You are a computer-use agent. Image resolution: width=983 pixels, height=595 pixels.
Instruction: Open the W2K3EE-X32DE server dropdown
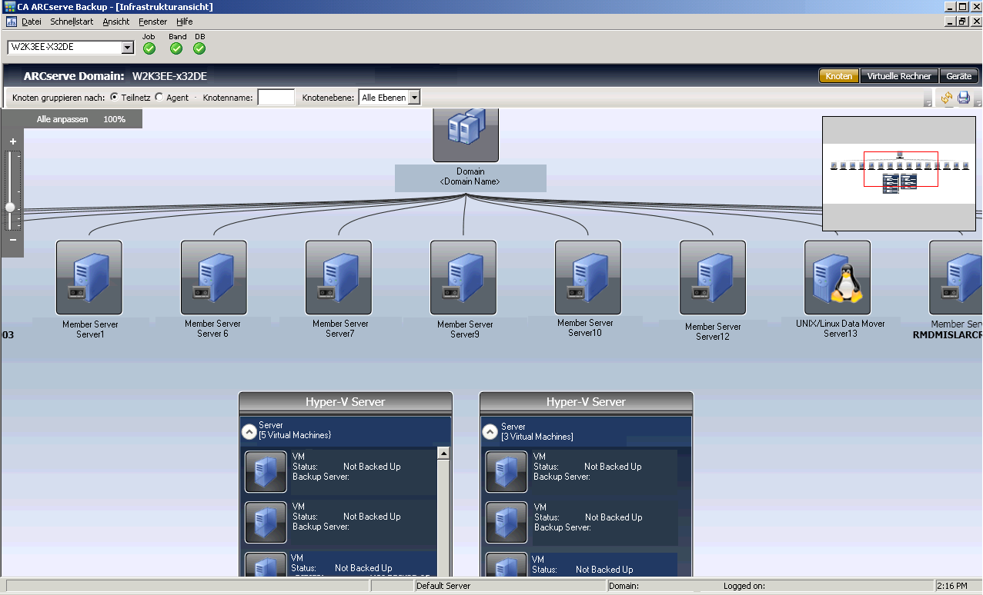[128, 48]
